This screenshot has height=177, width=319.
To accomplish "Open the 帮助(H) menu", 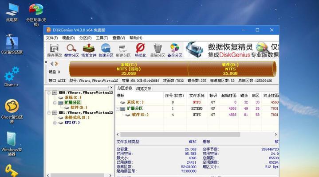I will (x=136, y=38).
